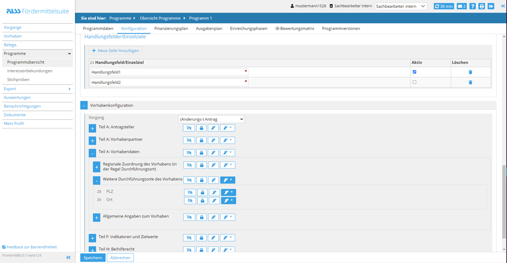
Task: Delete the Handlungsfeld1 row via trash icon
Action: coord(470,72)
